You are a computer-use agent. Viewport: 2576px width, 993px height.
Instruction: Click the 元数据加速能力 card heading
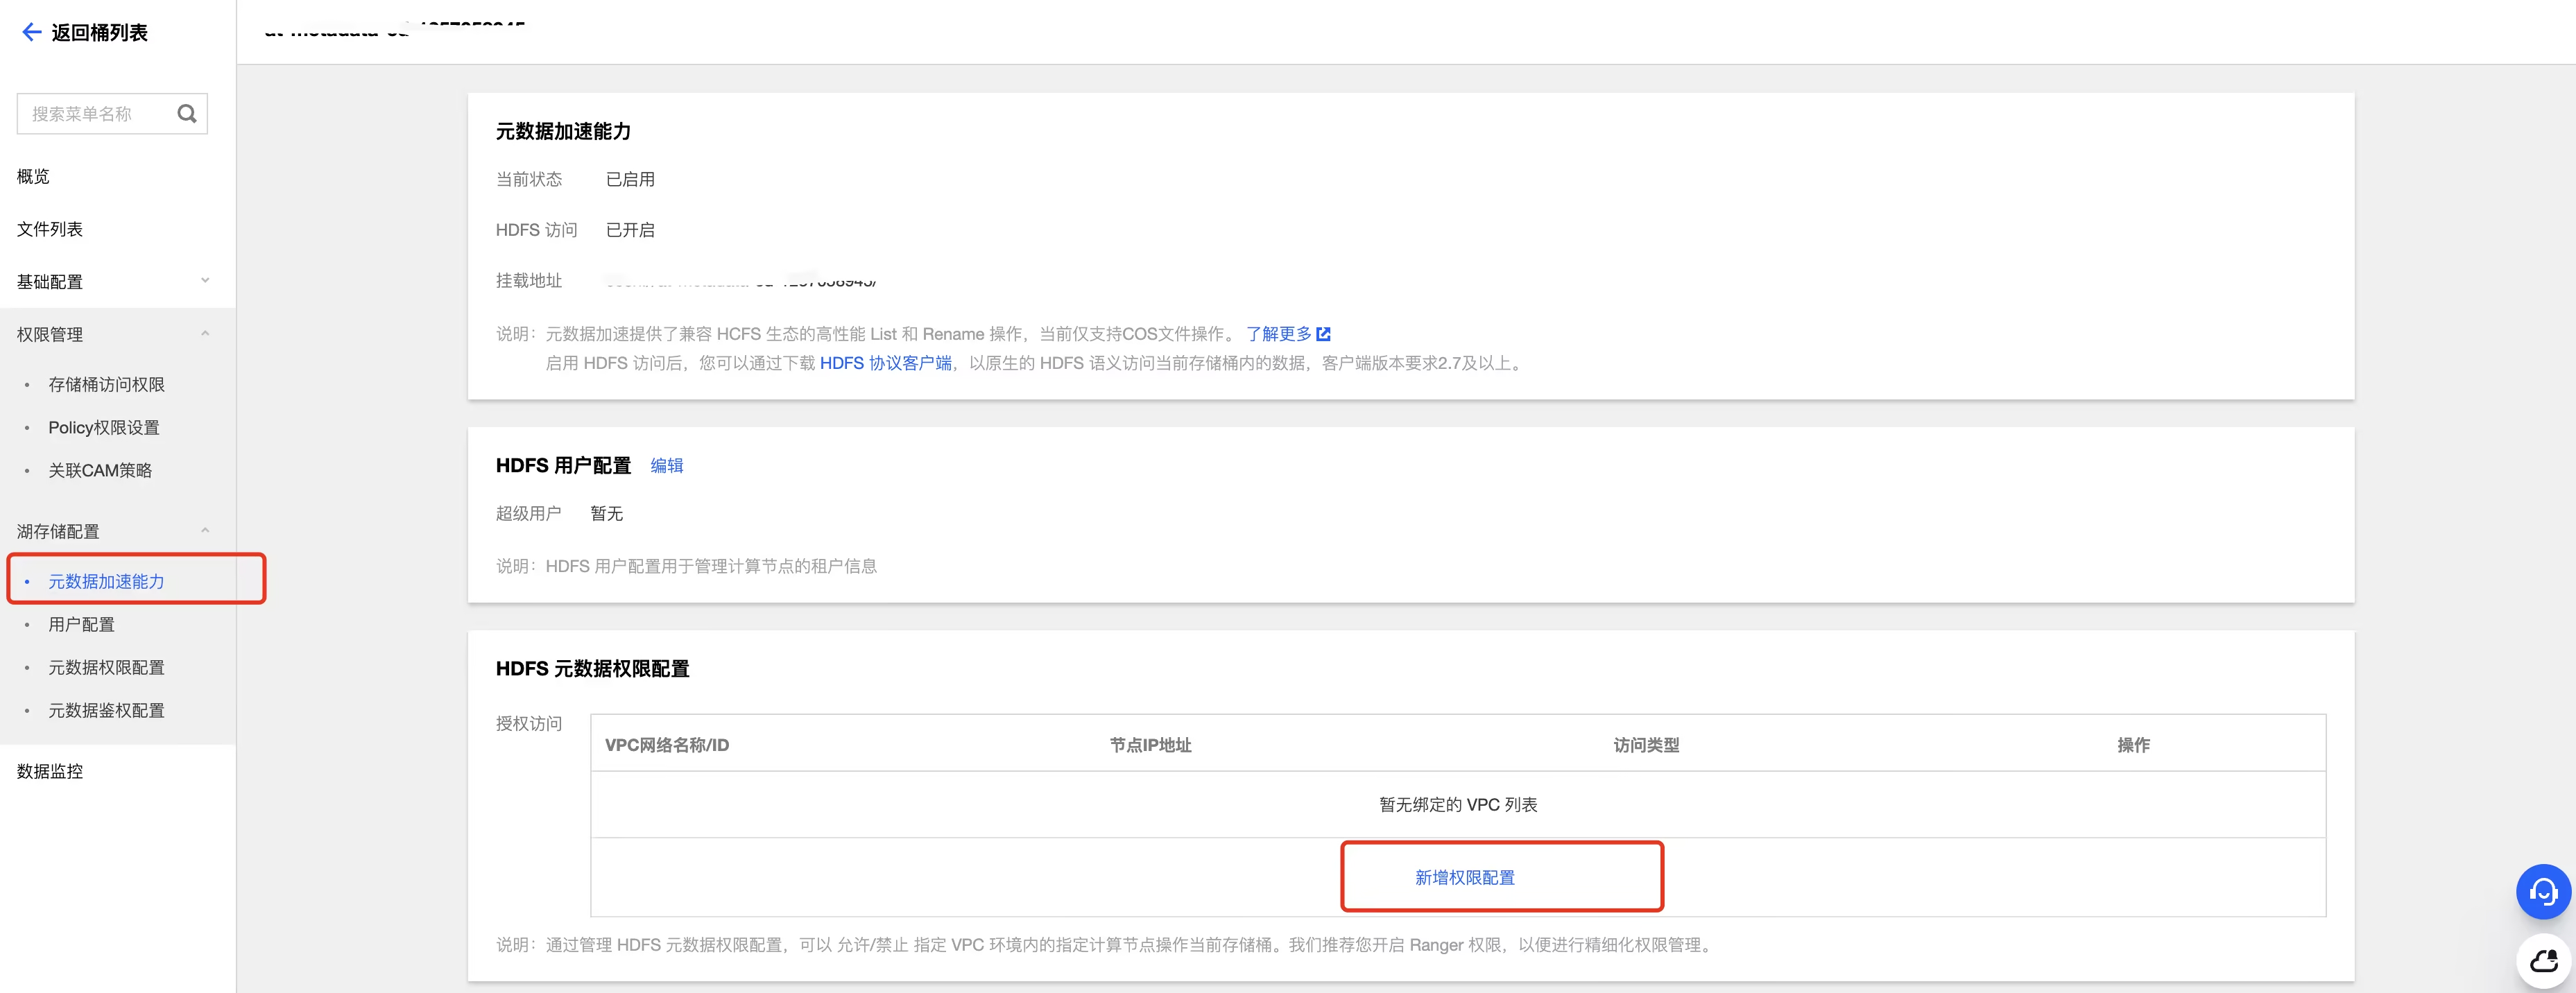(563, 132)
